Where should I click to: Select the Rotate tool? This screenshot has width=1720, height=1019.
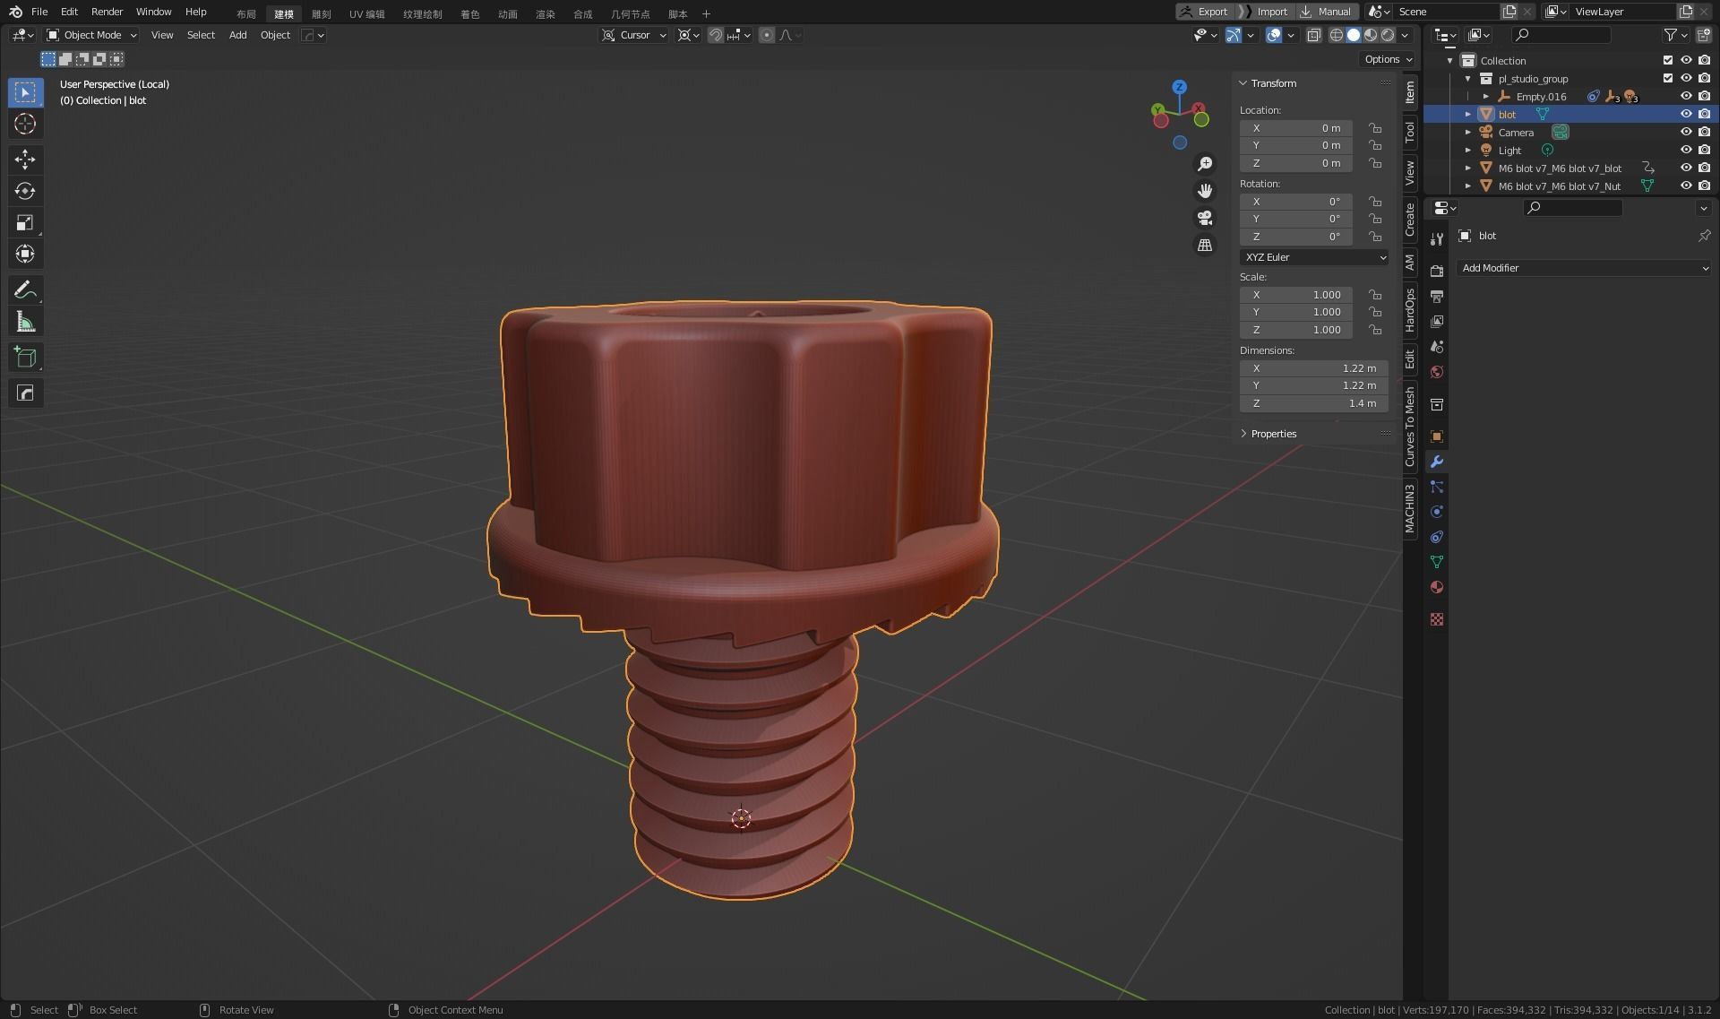coord(25,191)
